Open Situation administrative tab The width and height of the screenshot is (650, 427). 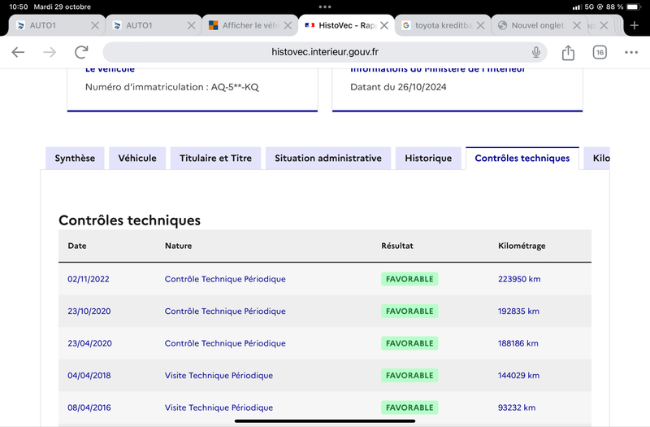click(x=328, y=158)
